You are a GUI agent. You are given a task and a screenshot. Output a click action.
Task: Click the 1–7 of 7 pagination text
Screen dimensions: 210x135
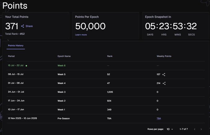tap(184, 129)
